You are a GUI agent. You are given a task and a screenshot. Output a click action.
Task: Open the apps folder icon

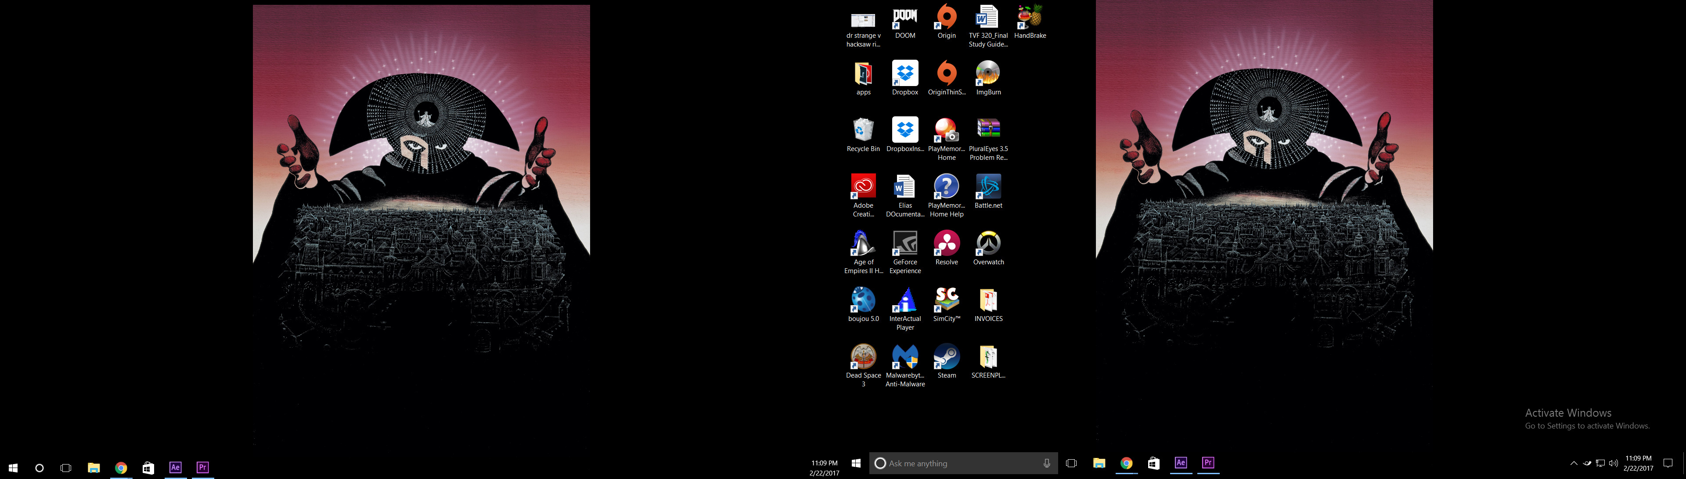pos(863,79)
